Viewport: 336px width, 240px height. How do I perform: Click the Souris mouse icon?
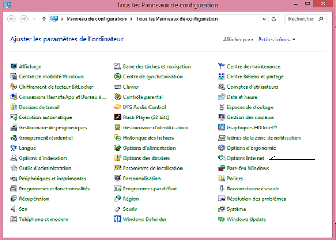coord(118,209)
